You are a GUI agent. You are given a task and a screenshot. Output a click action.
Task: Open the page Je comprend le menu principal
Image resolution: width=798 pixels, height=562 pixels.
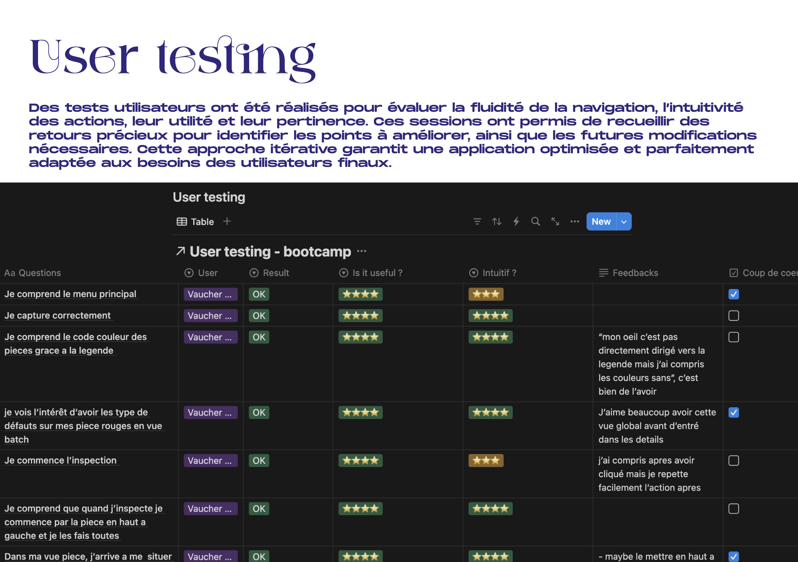pos(70,294)
